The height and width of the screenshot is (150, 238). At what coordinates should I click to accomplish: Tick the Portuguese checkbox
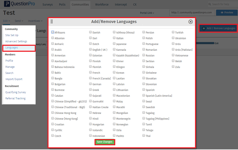[144, 44]
